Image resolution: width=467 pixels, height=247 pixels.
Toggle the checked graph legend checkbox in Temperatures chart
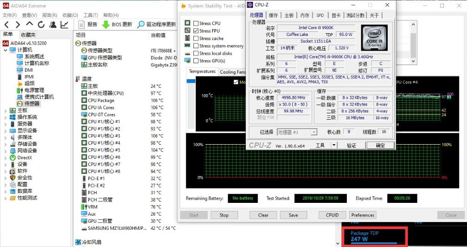pos(236,82)
